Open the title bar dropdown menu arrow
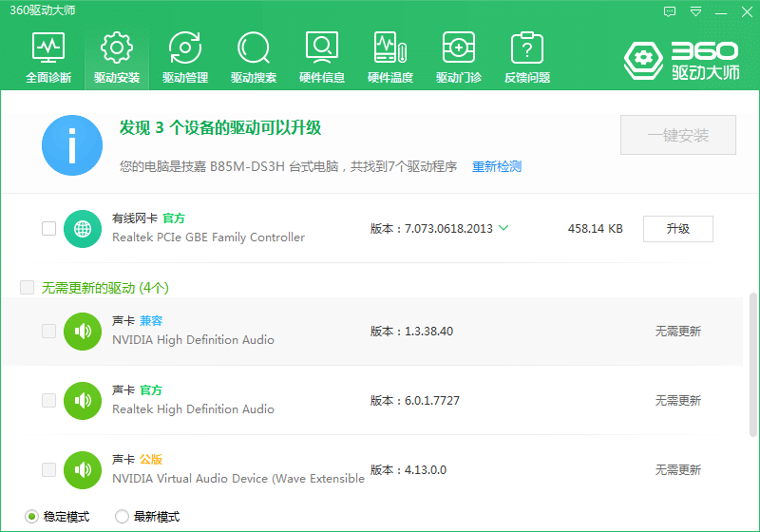Image resolution: width=760 pixels, height=532 pixels. (696, 11)
